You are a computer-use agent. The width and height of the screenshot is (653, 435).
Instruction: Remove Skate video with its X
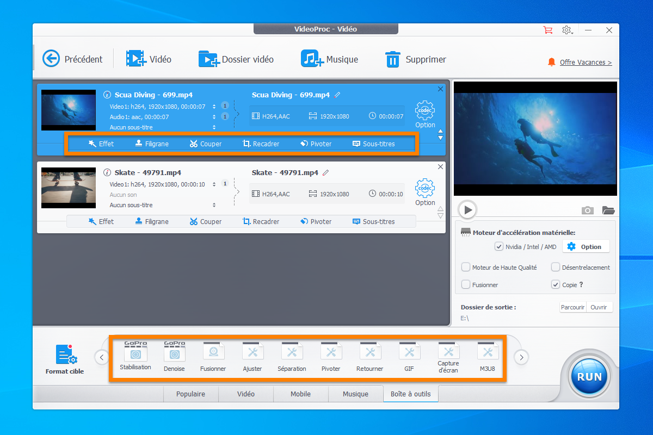[x=440, y=166]
